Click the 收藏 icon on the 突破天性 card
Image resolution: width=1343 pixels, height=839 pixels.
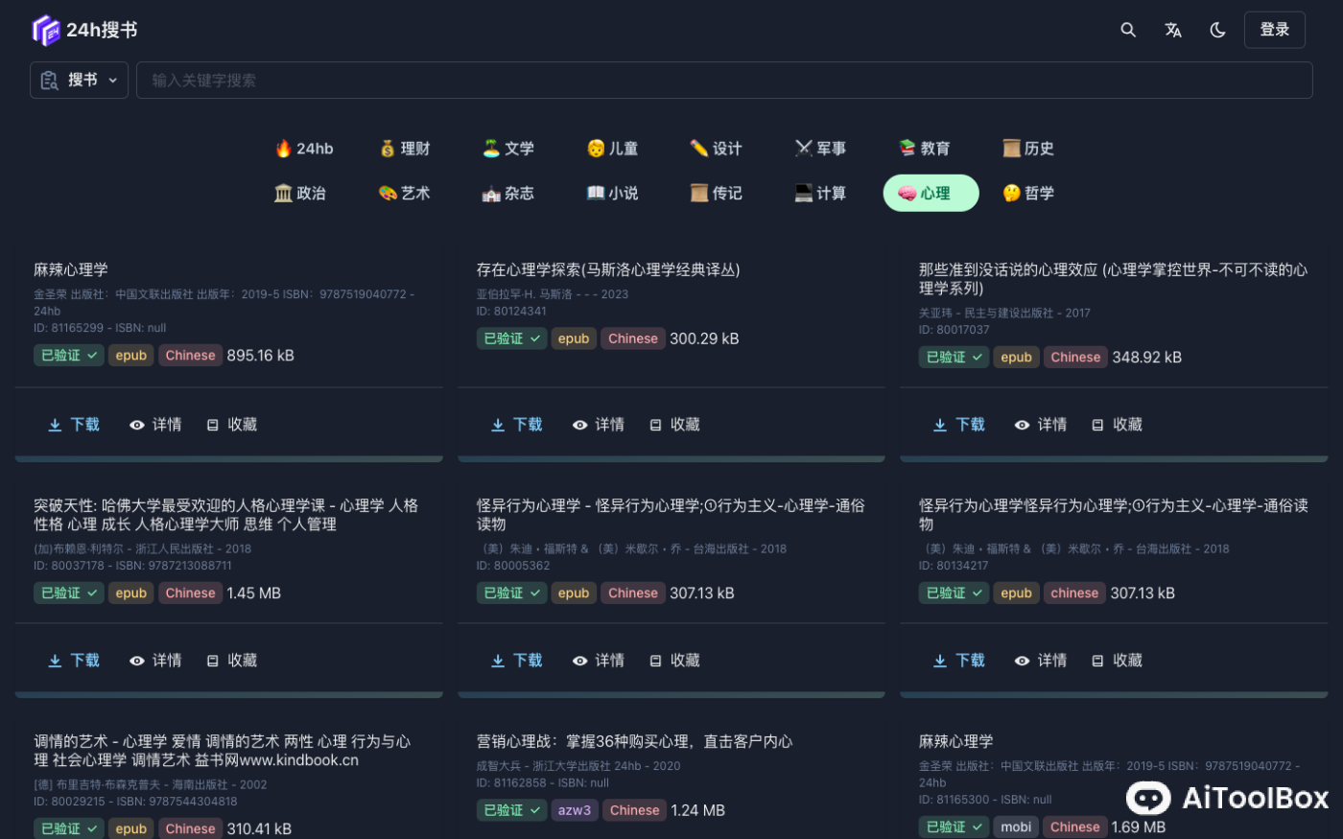point(213,660)
